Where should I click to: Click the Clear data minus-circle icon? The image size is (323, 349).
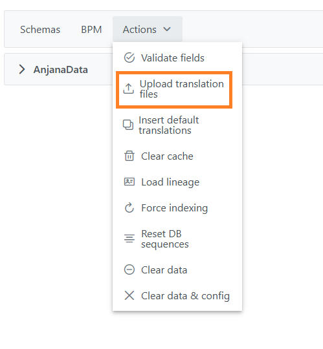tap(129, 270)
